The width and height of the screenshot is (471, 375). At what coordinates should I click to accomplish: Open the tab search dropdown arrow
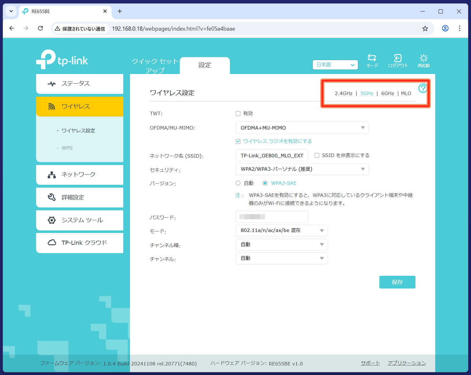point(11,11)
